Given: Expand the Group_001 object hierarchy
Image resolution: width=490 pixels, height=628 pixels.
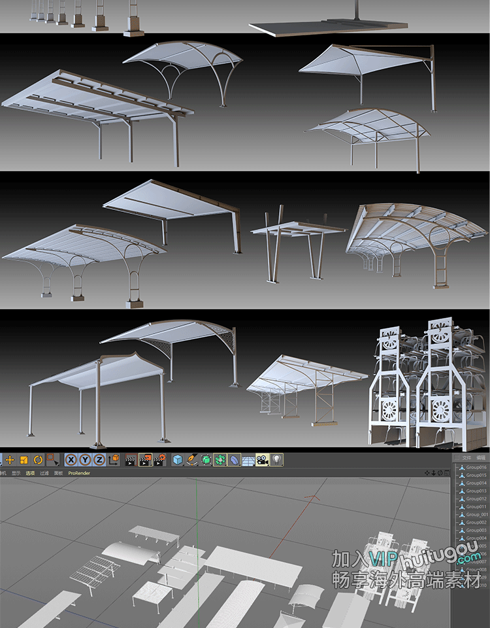Looking at the screenshot, I should [x=455, y=515].
